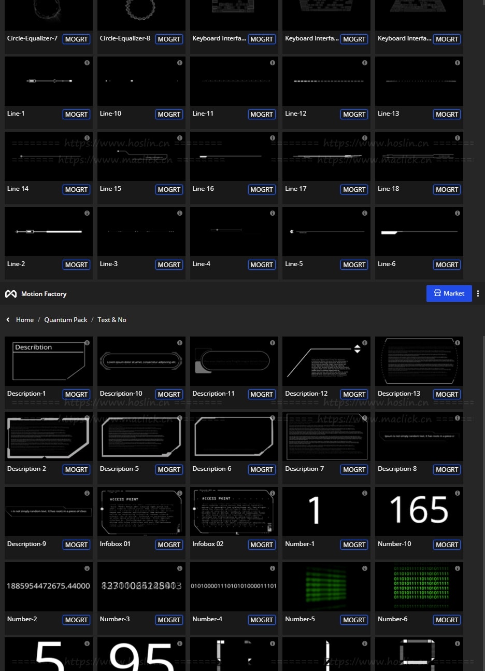Show info icon for Number-10
The width and height of the screenshot is (485, 671).
pyautogui.click(x=458, y=493)
